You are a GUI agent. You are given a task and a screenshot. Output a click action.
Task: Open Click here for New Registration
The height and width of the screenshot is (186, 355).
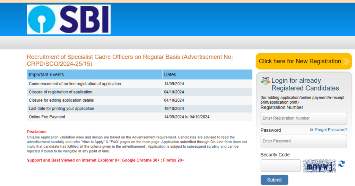click(304, 61)
